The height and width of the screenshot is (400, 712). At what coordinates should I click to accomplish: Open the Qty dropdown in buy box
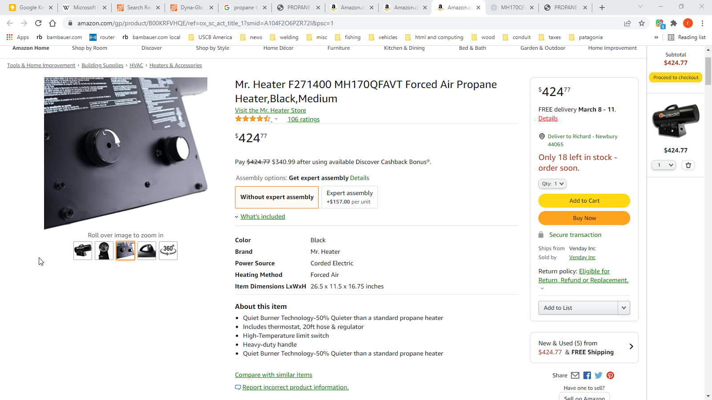[553, 184]
